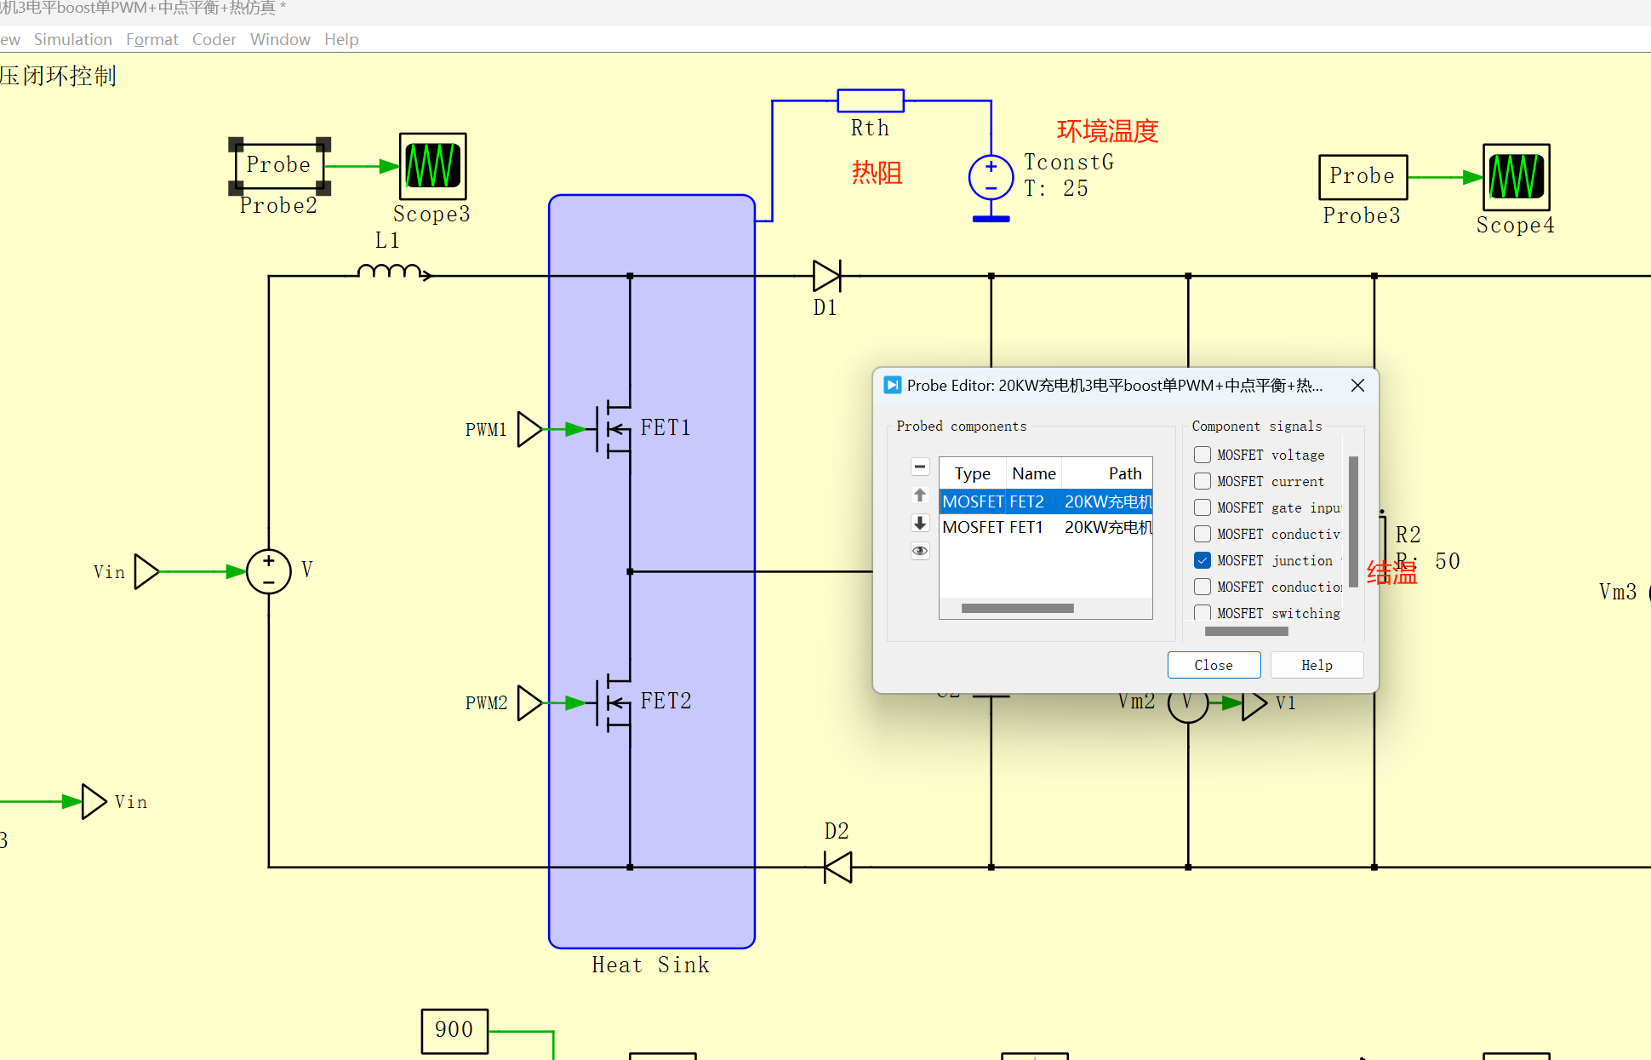The image size is (1651, 1060).
Task: Select the TconstG temperature source symbol
Action: [x=991, y=178]
